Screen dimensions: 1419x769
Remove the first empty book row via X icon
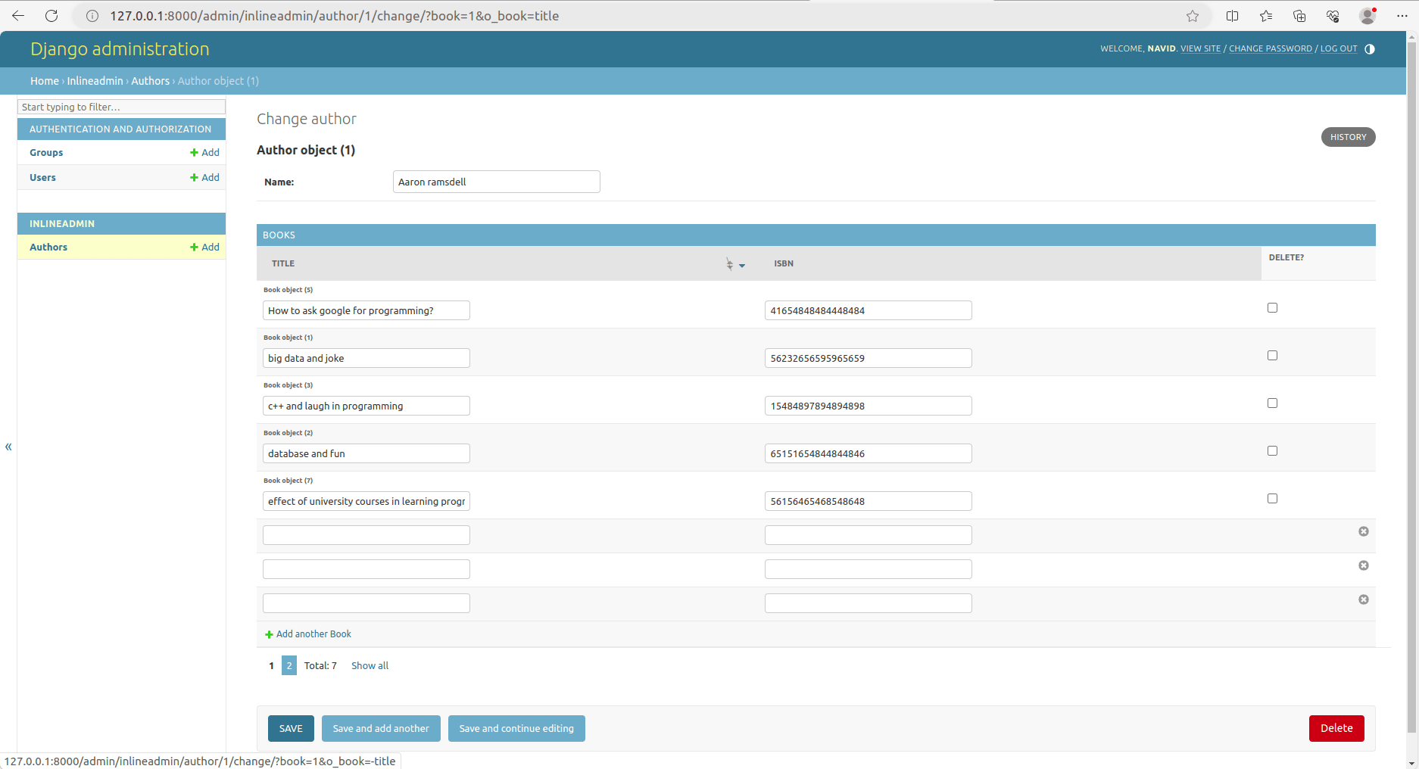coord(1363,531)
